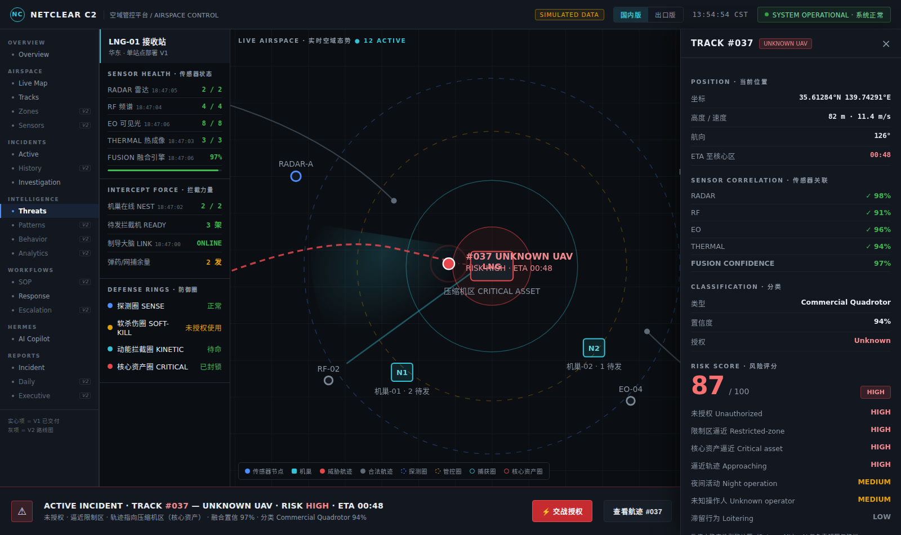Switch to 国内版 edition
Screen dimensions: 901x535
coord(631,15)
